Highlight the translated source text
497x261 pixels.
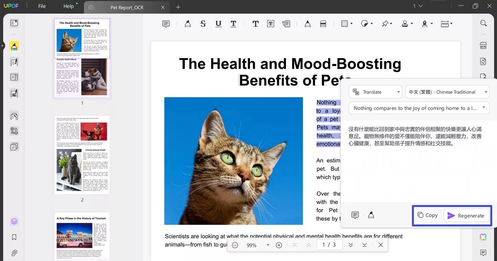(371, 216)
